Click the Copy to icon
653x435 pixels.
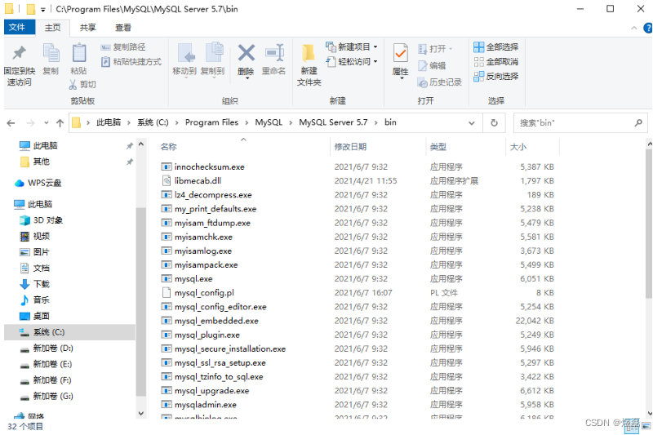(x=213, y=53)
